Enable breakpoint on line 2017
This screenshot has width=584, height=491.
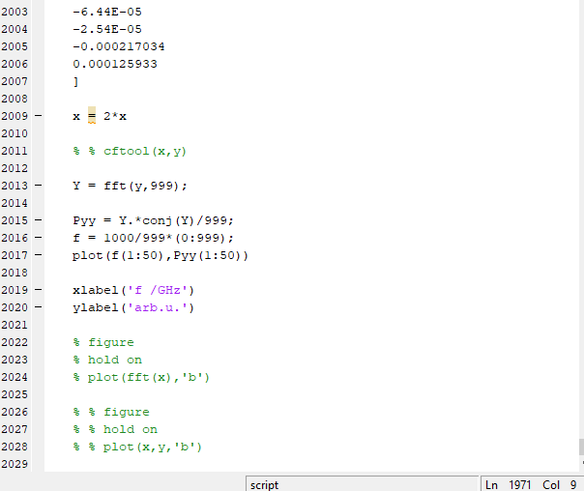pos(38,255)
